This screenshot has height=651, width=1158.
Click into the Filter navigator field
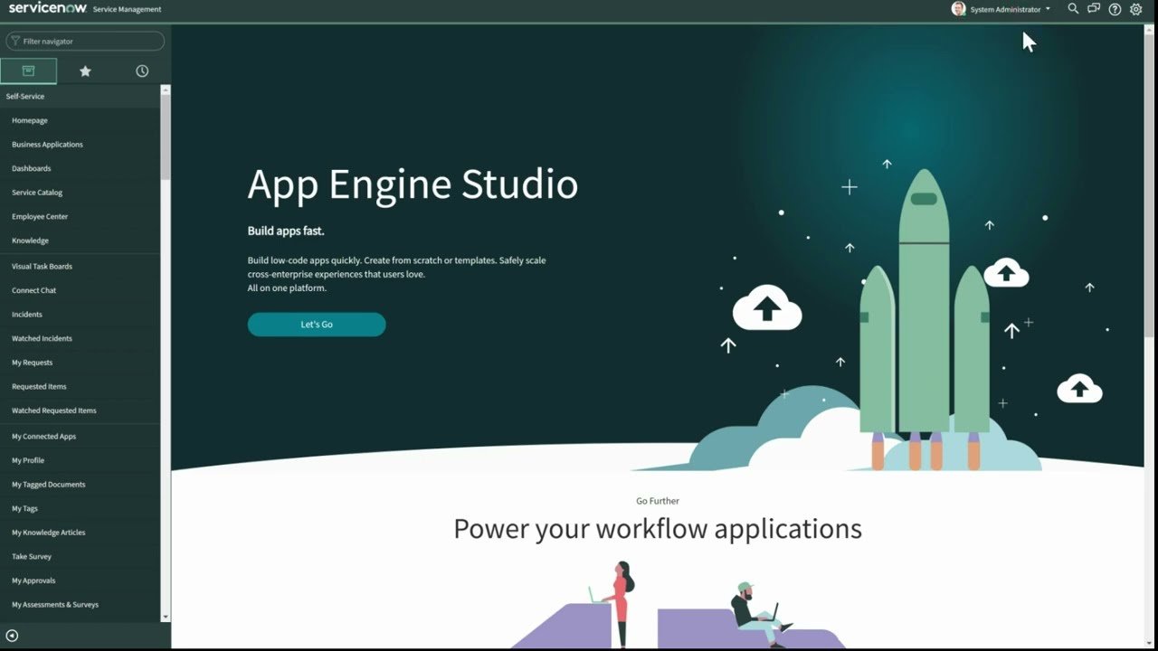click(x=85, y=41)
